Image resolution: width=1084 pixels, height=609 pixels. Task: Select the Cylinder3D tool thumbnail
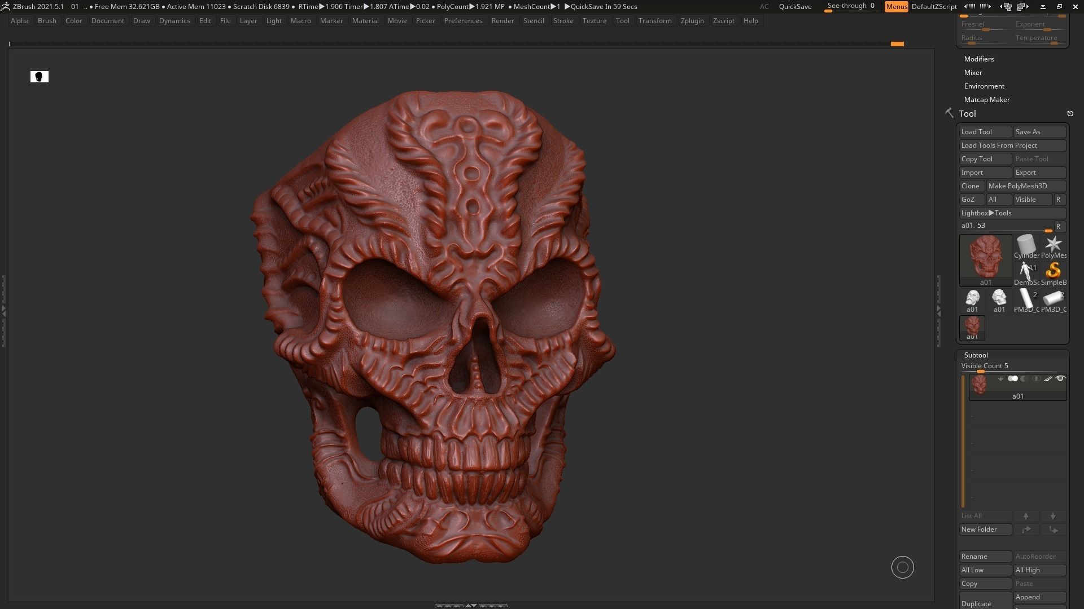1026,247
